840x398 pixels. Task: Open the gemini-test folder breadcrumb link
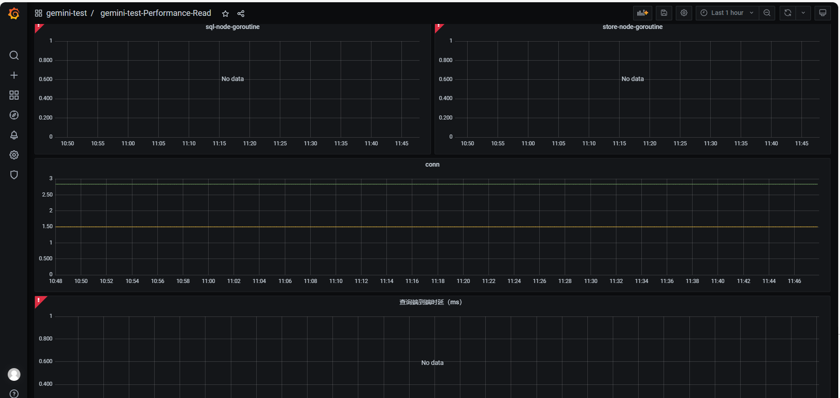tap(66, 13)
